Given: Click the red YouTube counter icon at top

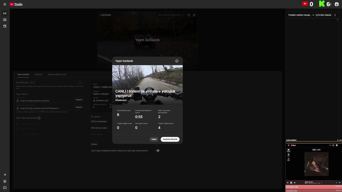Looking at the screenshot, I should pyautogui.click(x=305, y=4).
